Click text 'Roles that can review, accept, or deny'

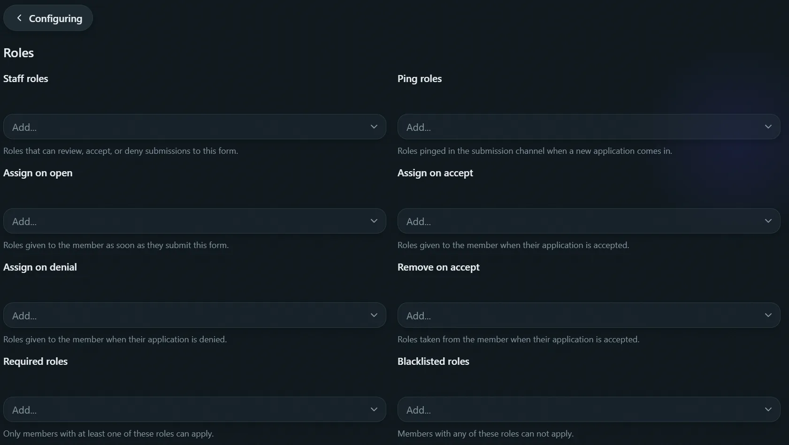click(x=73, y=151)
